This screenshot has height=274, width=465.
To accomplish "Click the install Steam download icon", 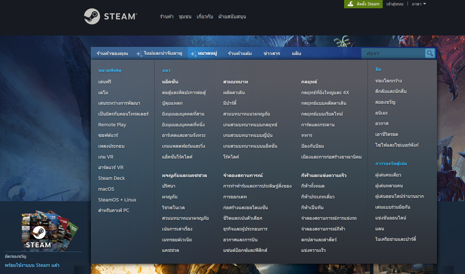I will pyautogui.click(x=350, y=4).
